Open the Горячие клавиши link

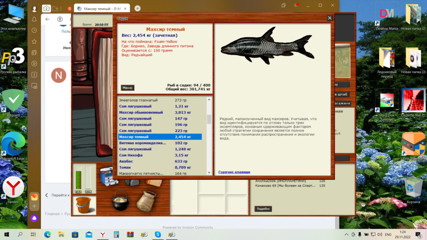[x=234, y=172]
